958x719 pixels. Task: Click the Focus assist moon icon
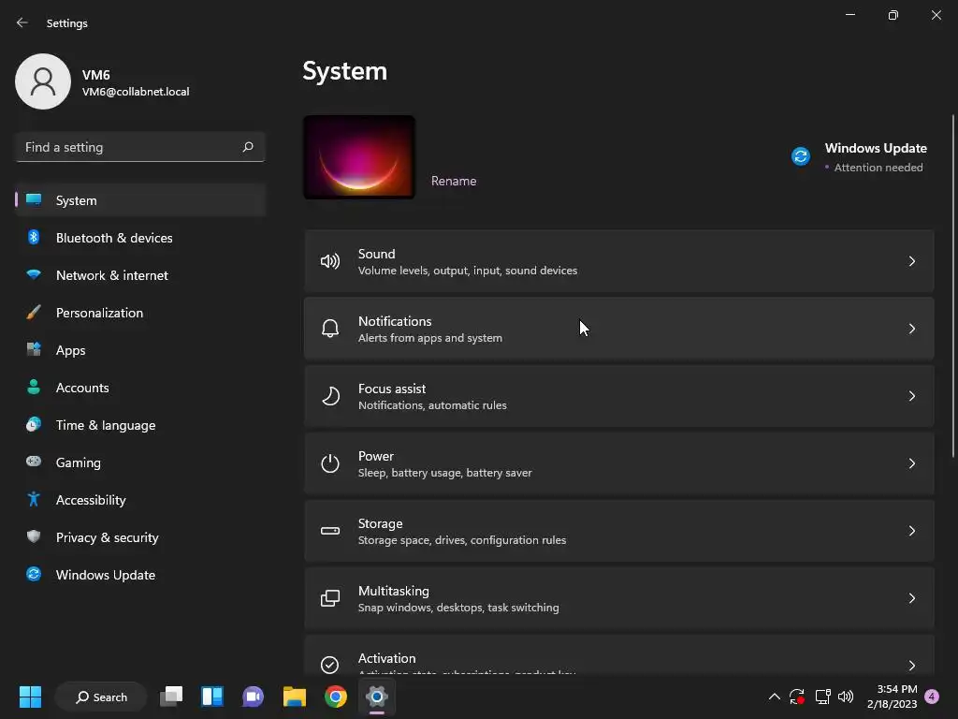[x=330, y=396]
